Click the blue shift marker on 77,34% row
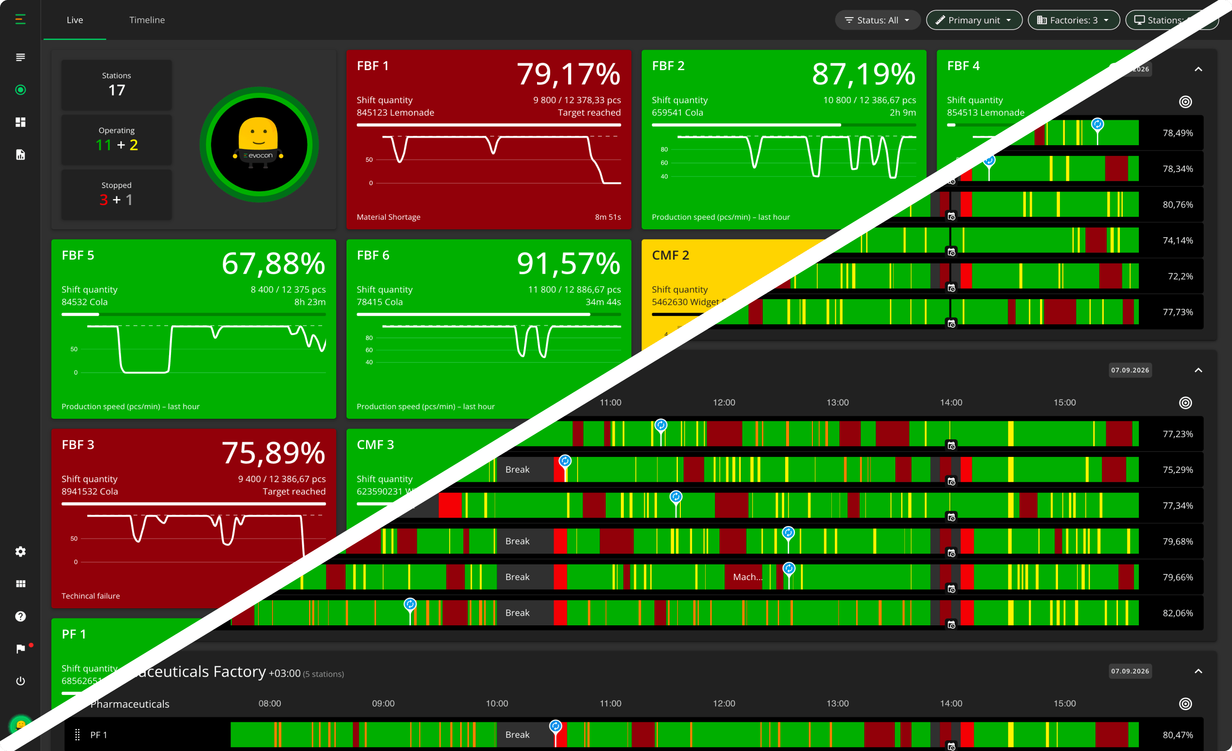The height and width of the screenshot is (751, 1232). pos(675,497)
